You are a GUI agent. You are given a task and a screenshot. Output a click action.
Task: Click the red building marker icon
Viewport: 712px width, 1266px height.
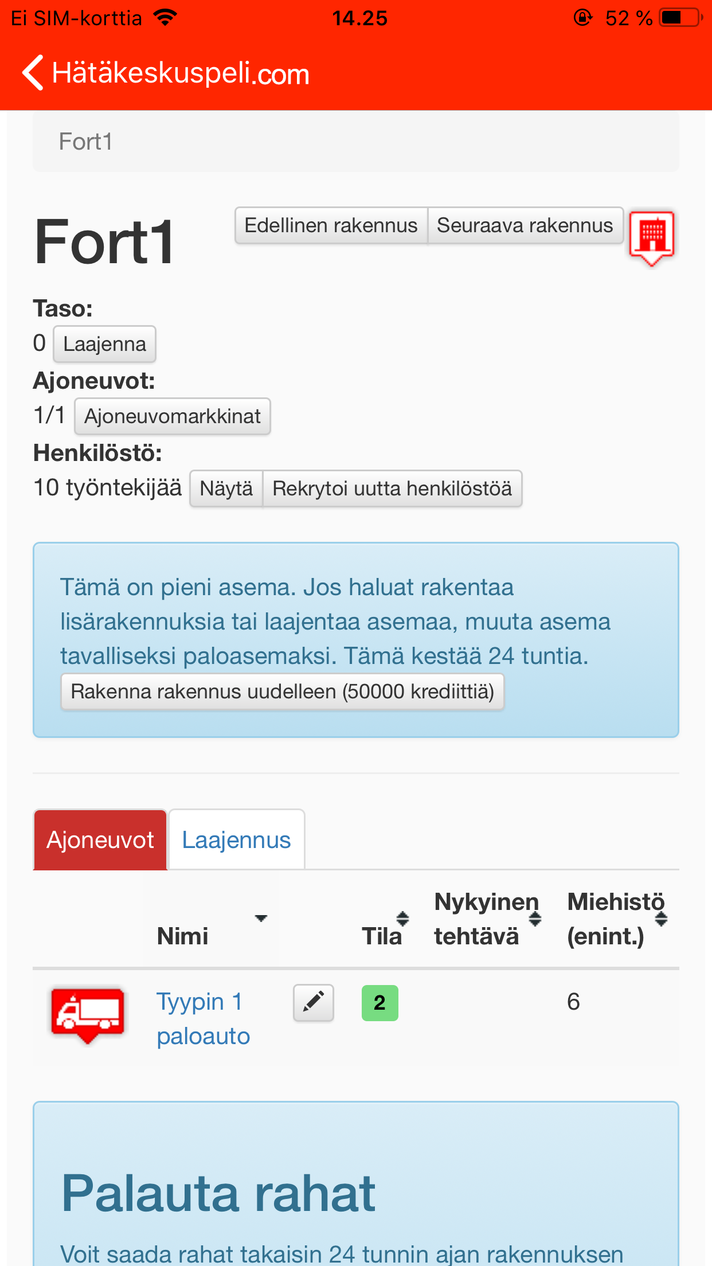click(652, 236)
